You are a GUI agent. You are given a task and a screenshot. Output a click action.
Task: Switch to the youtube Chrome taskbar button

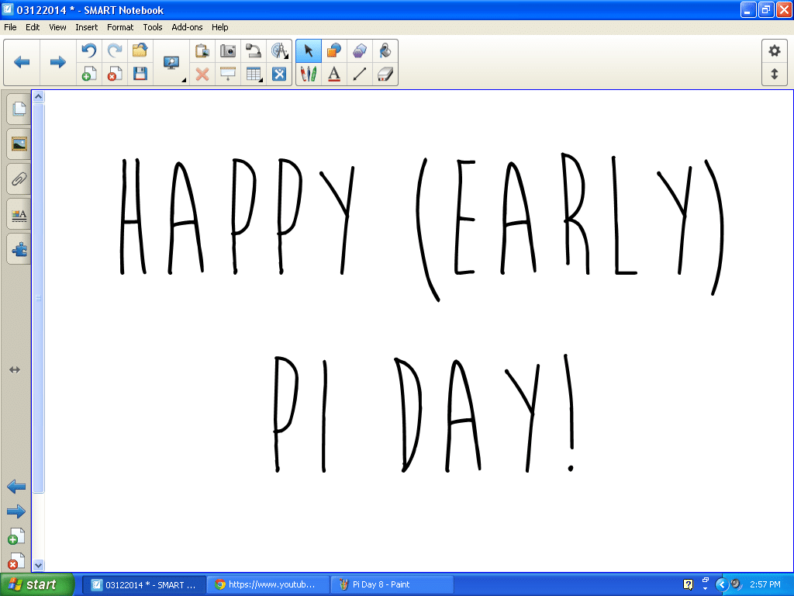(268, 585)
